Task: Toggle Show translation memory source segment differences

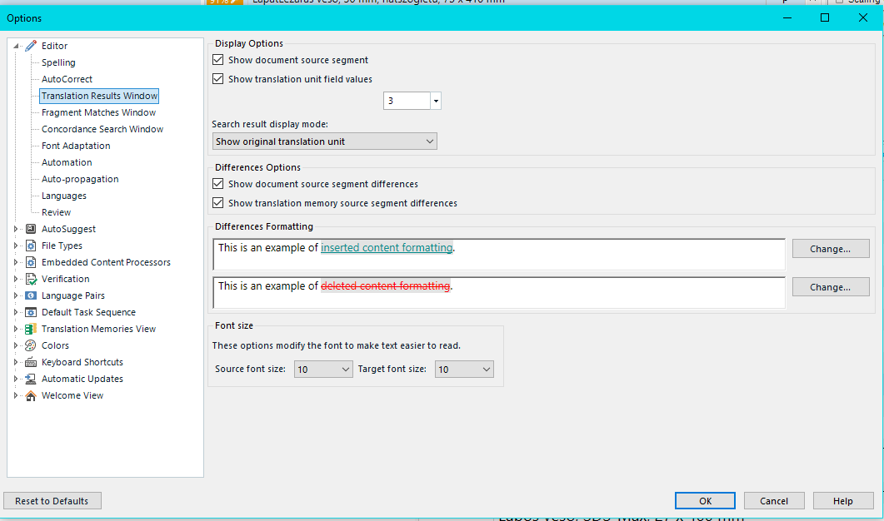Action: coord(217,202)
